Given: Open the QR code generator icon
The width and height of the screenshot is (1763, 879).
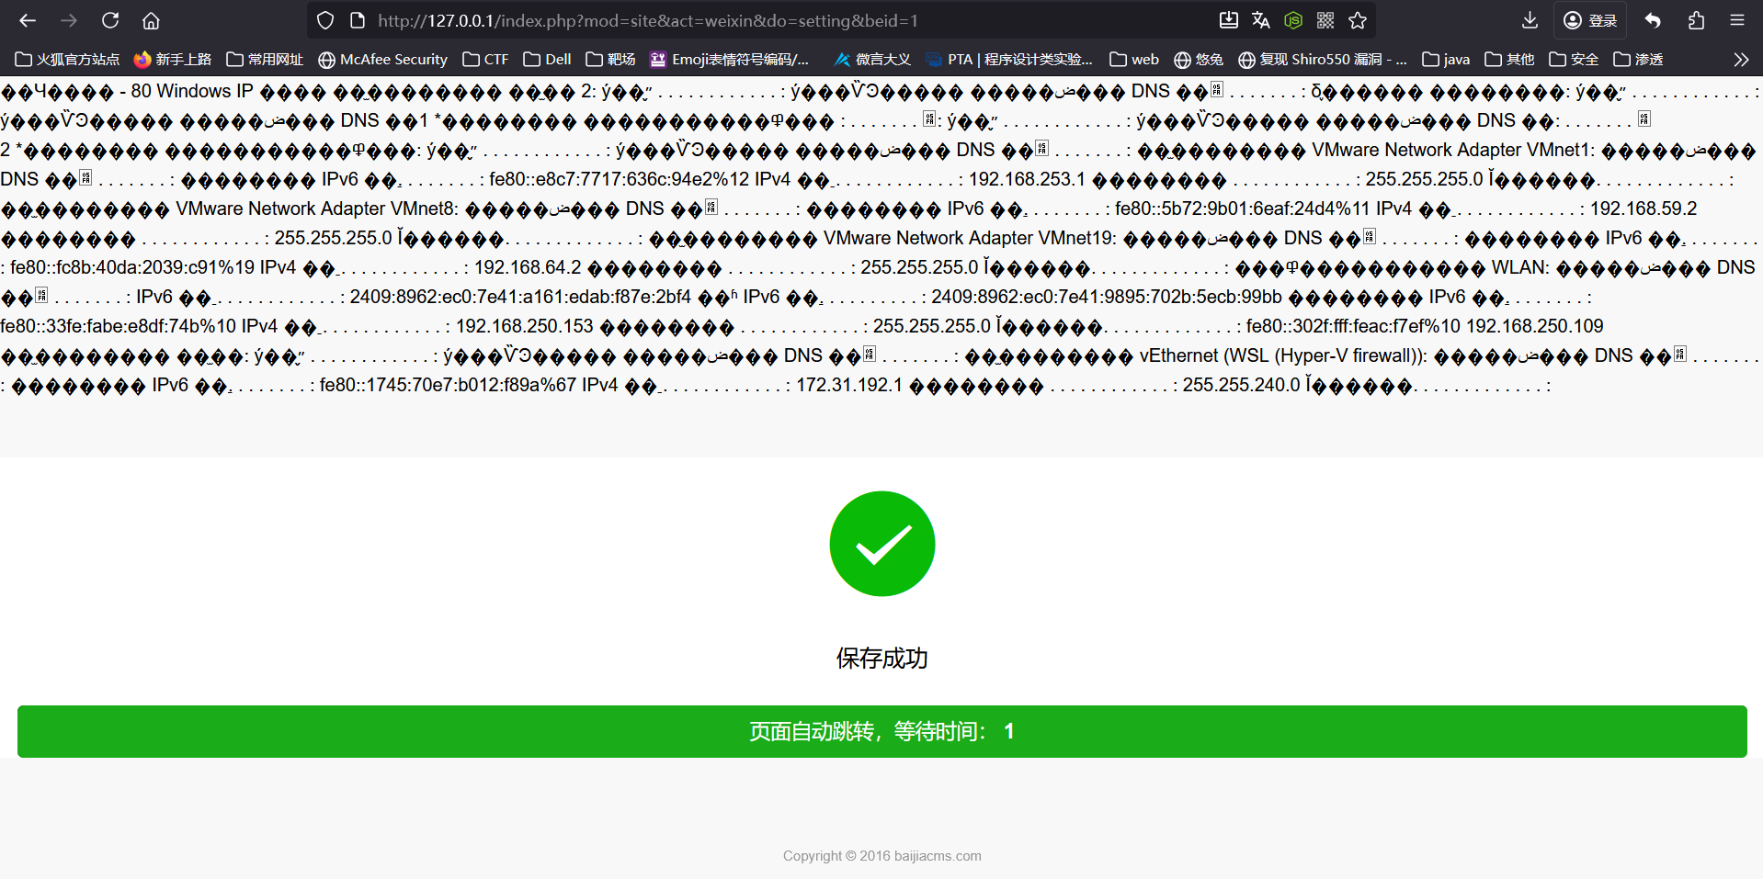Looking at the screenshot, I should coord(1325,20).
